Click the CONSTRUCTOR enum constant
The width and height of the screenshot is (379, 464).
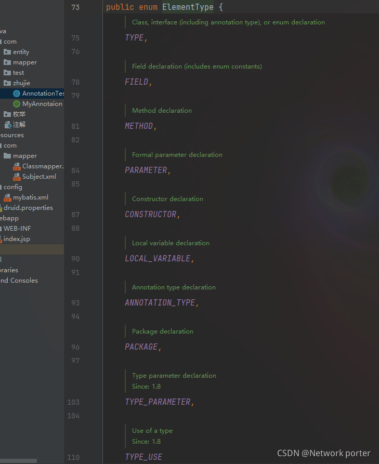150,214
